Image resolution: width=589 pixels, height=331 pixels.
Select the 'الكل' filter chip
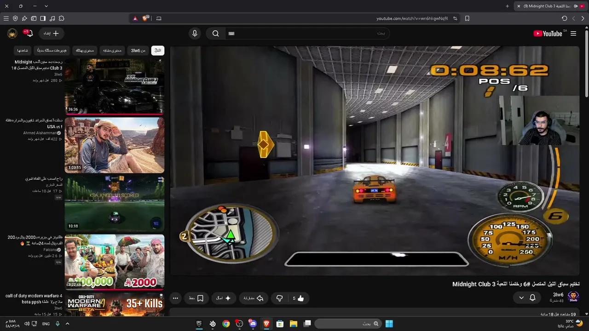pyautogui.click(x=158, y=50)
